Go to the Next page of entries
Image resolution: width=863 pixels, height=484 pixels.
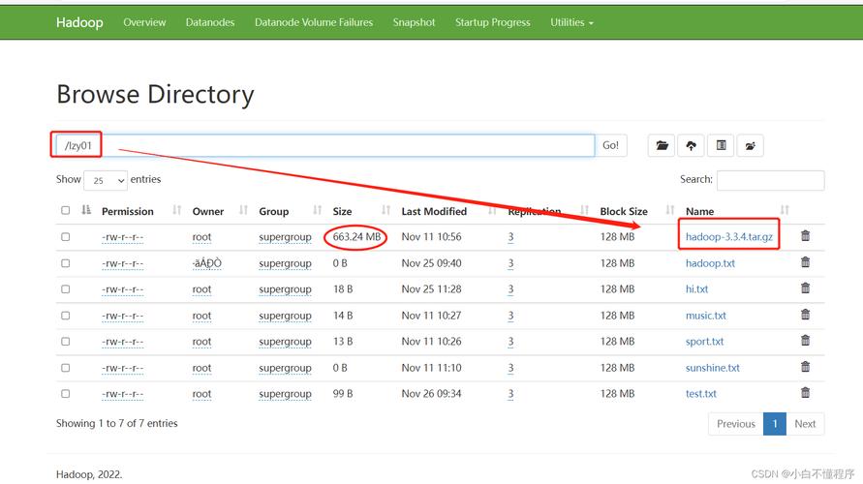coord(805,424)
